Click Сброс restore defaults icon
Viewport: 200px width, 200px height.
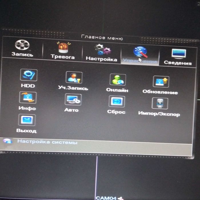[117, 101]
